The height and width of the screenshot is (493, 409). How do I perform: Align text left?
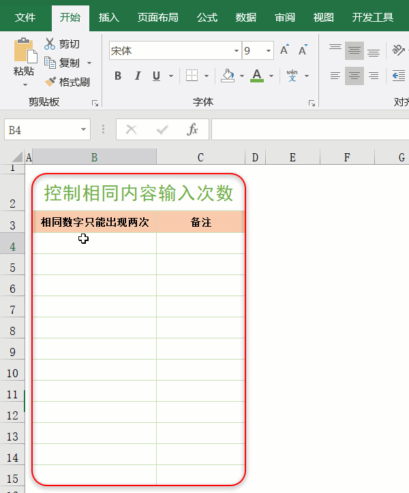coord(335,76)
